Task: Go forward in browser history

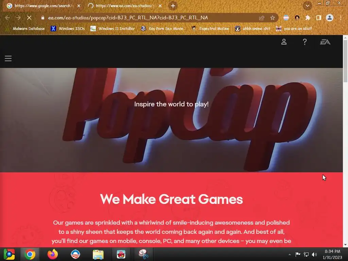Action: [x=18, y=18]
